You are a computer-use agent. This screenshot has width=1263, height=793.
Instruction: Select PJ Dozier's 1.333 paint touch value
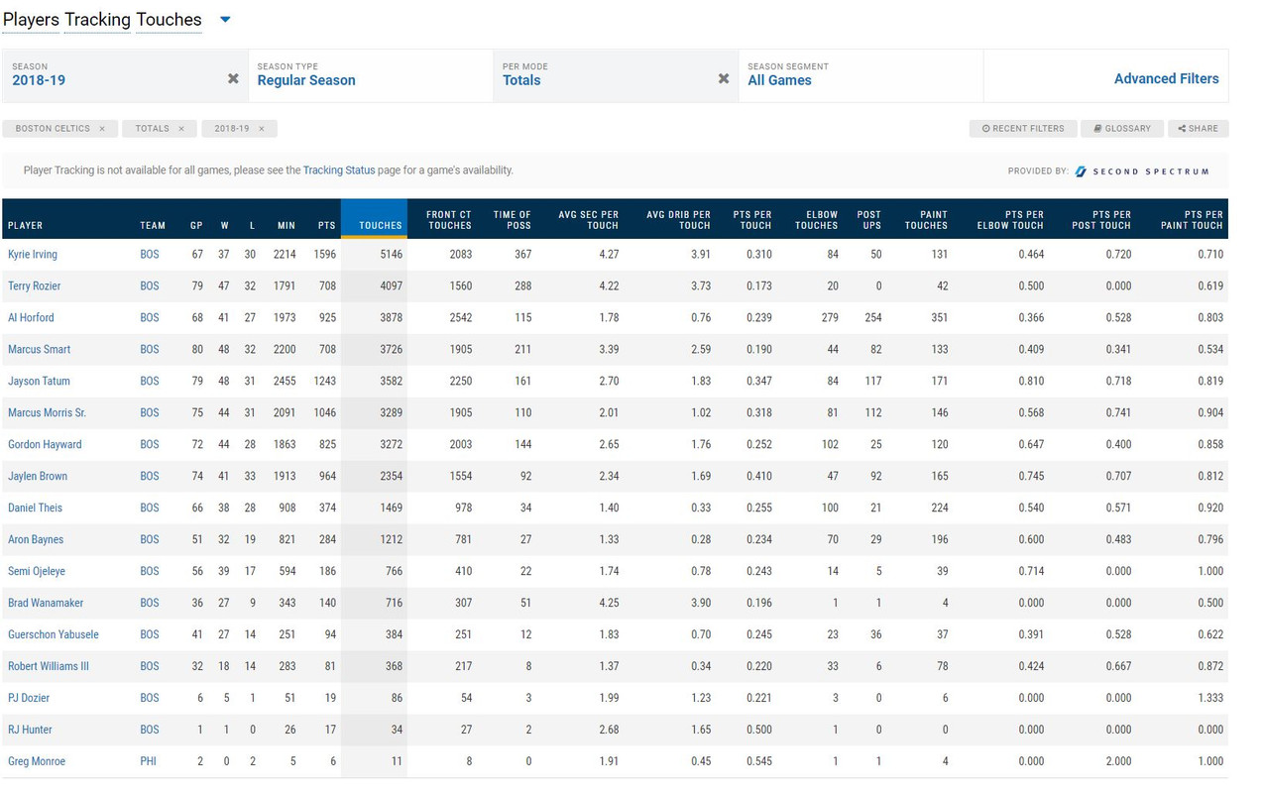[1209, 699]
